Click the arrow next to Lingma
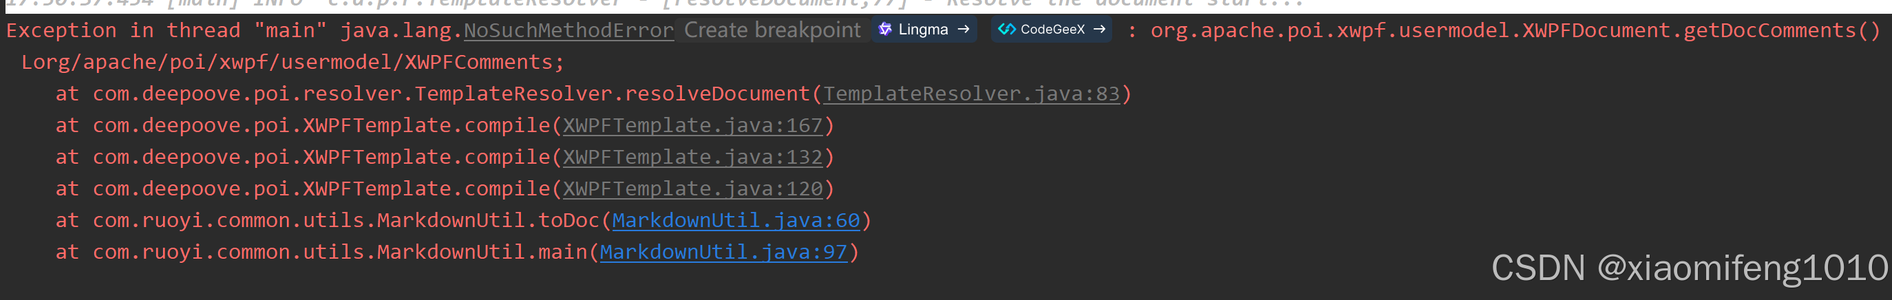The width and height of the screenshot is (1892, 300). pyautogui.click(x=964, y=30)
